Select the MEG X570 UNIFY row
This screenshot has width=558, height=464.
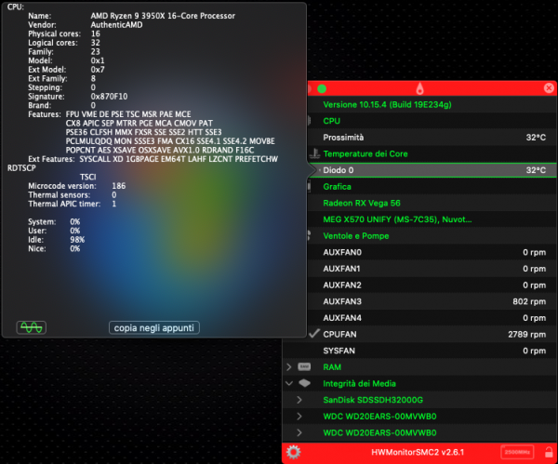point(432,219)
